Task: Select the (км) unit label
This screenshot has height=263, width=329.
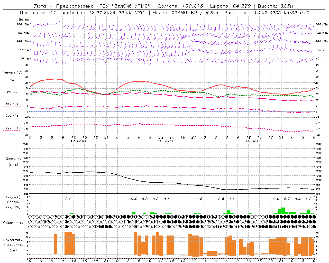Action: 13,250
